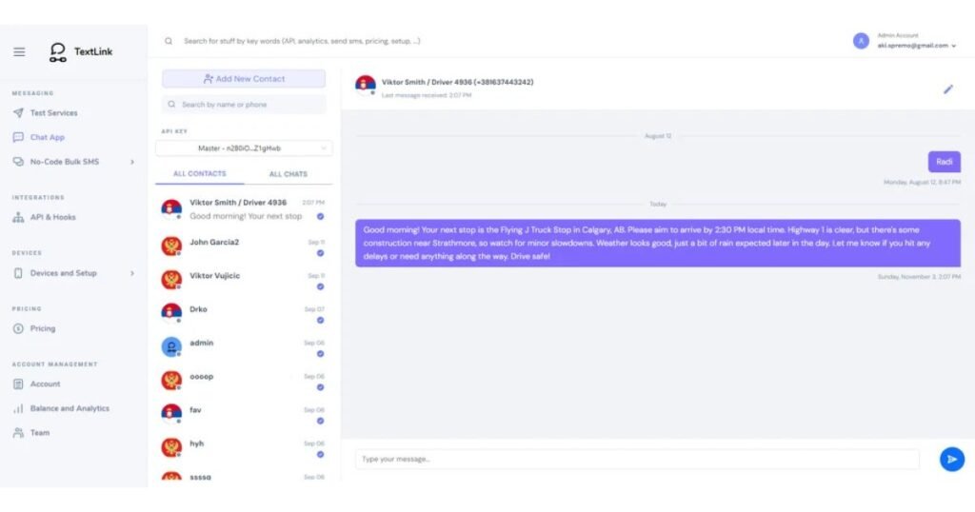This screenshot has height=512, width=975.
Task: Open the Viktor Smith / Driver 4936 conversation
Action: click(x=244, y=209)
